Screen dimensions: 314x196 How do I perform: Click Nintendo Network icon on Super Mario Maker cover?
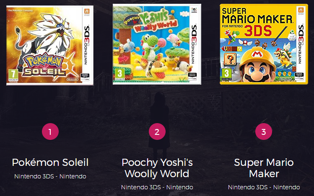[301, 11]
